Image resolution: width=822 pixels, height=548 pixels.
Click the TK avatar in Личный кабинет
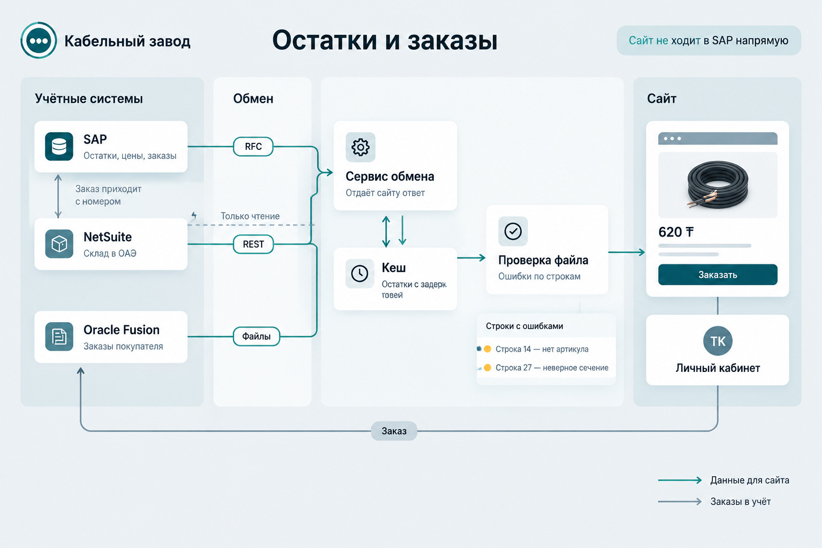[x=718, y=341]
